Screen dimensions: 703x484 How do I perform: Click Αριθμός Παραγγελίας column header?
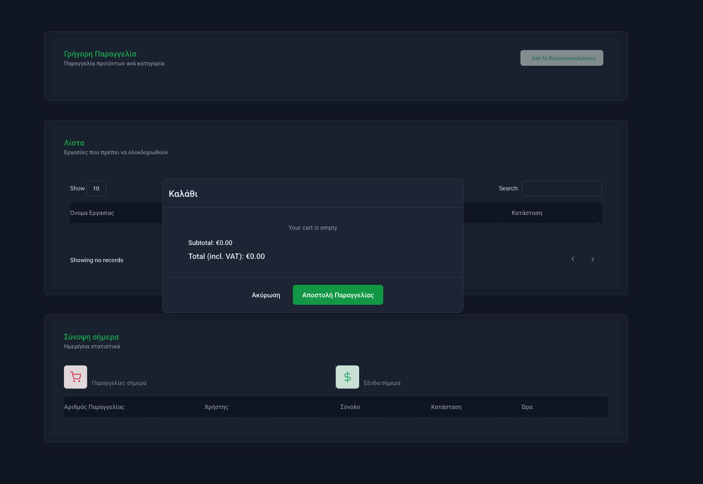coord(94,407)
